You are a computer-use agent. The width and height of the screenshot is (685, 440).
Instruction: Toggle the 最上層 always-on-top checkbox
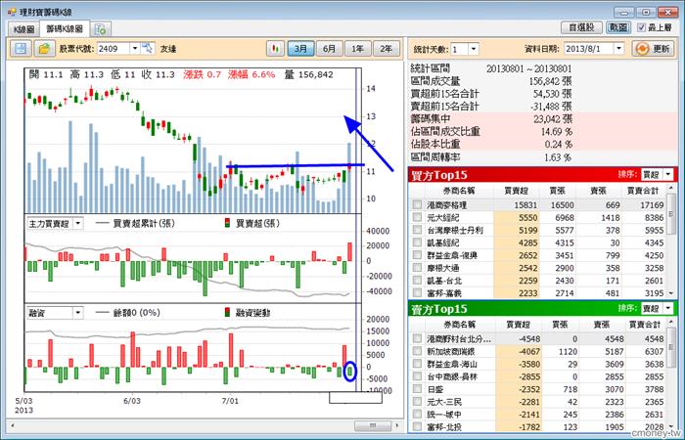[641, 27]
